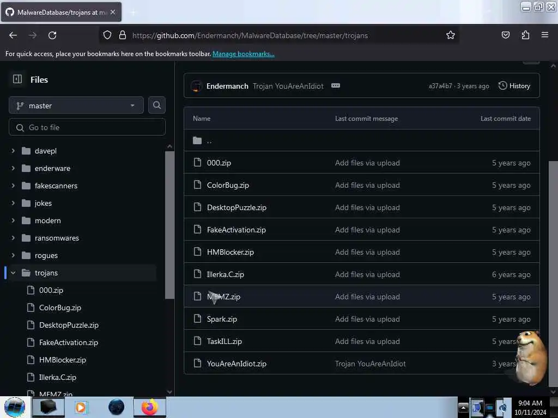Open 000.zip in the file table

click(219, 163)
